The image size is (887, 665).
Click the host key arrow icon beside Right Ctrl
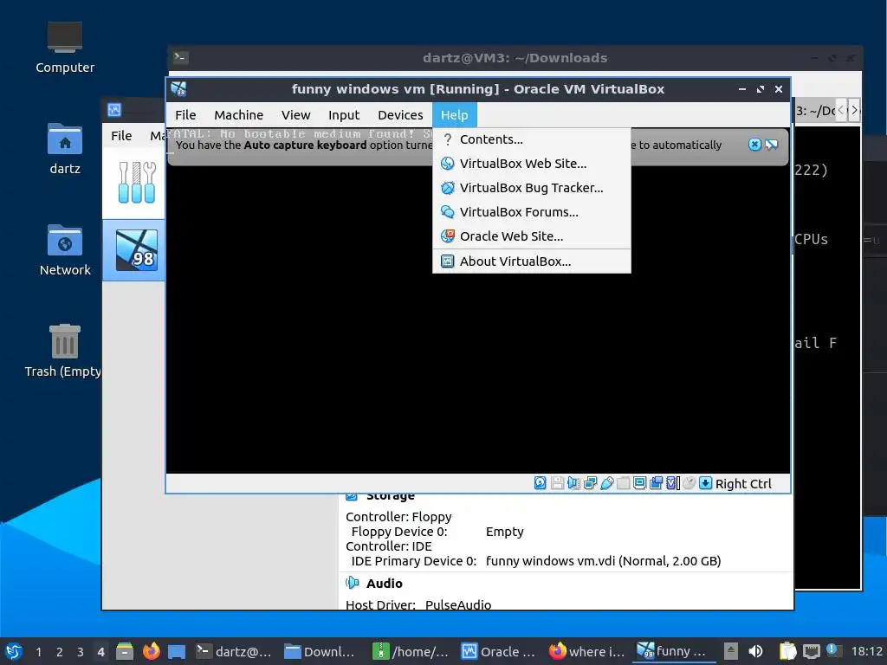(705, 483)
